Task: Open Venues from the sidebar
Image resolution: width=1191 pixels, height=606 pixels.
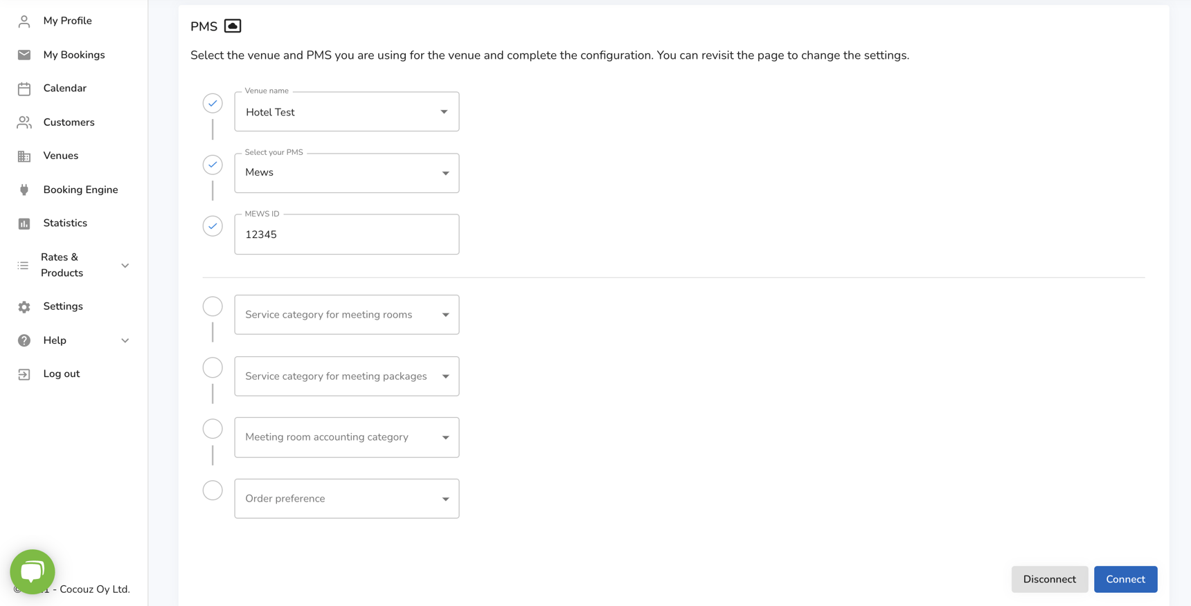Action: [61, 156]
